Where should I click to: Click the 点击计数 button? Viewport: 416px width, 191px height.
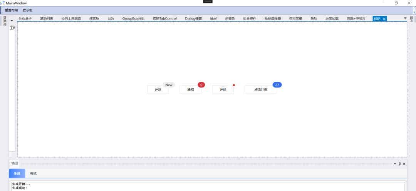[x=261, y=89]
